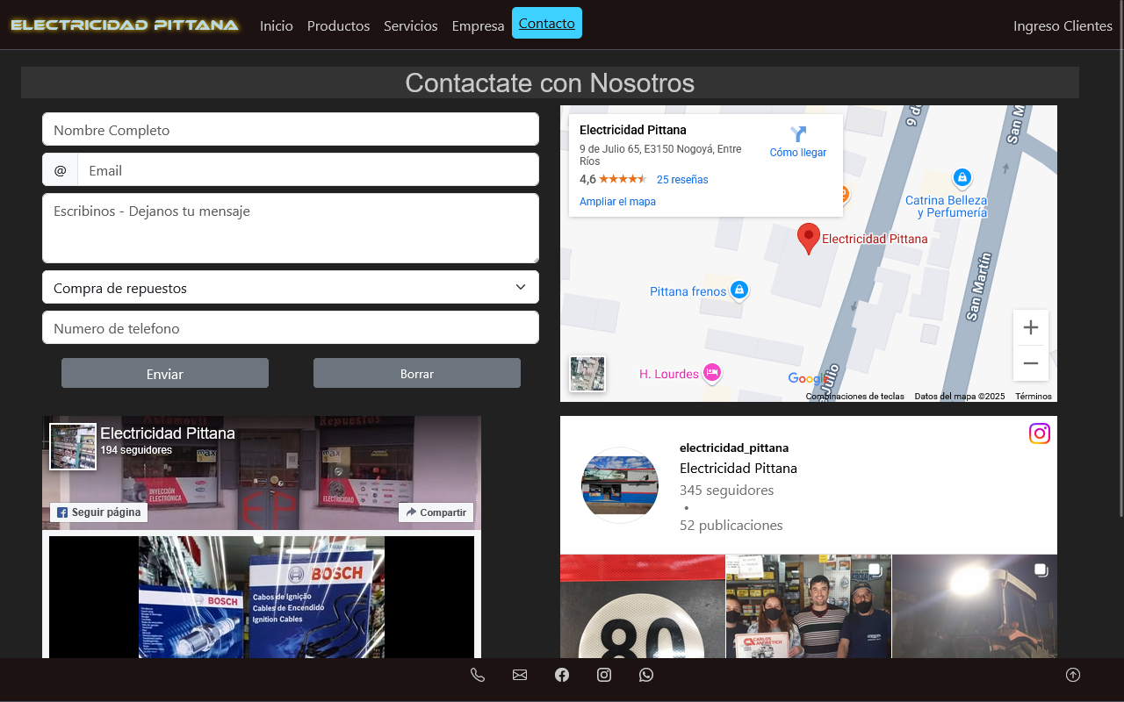Open Instagram post showing number 80

[x=643, y=606]
